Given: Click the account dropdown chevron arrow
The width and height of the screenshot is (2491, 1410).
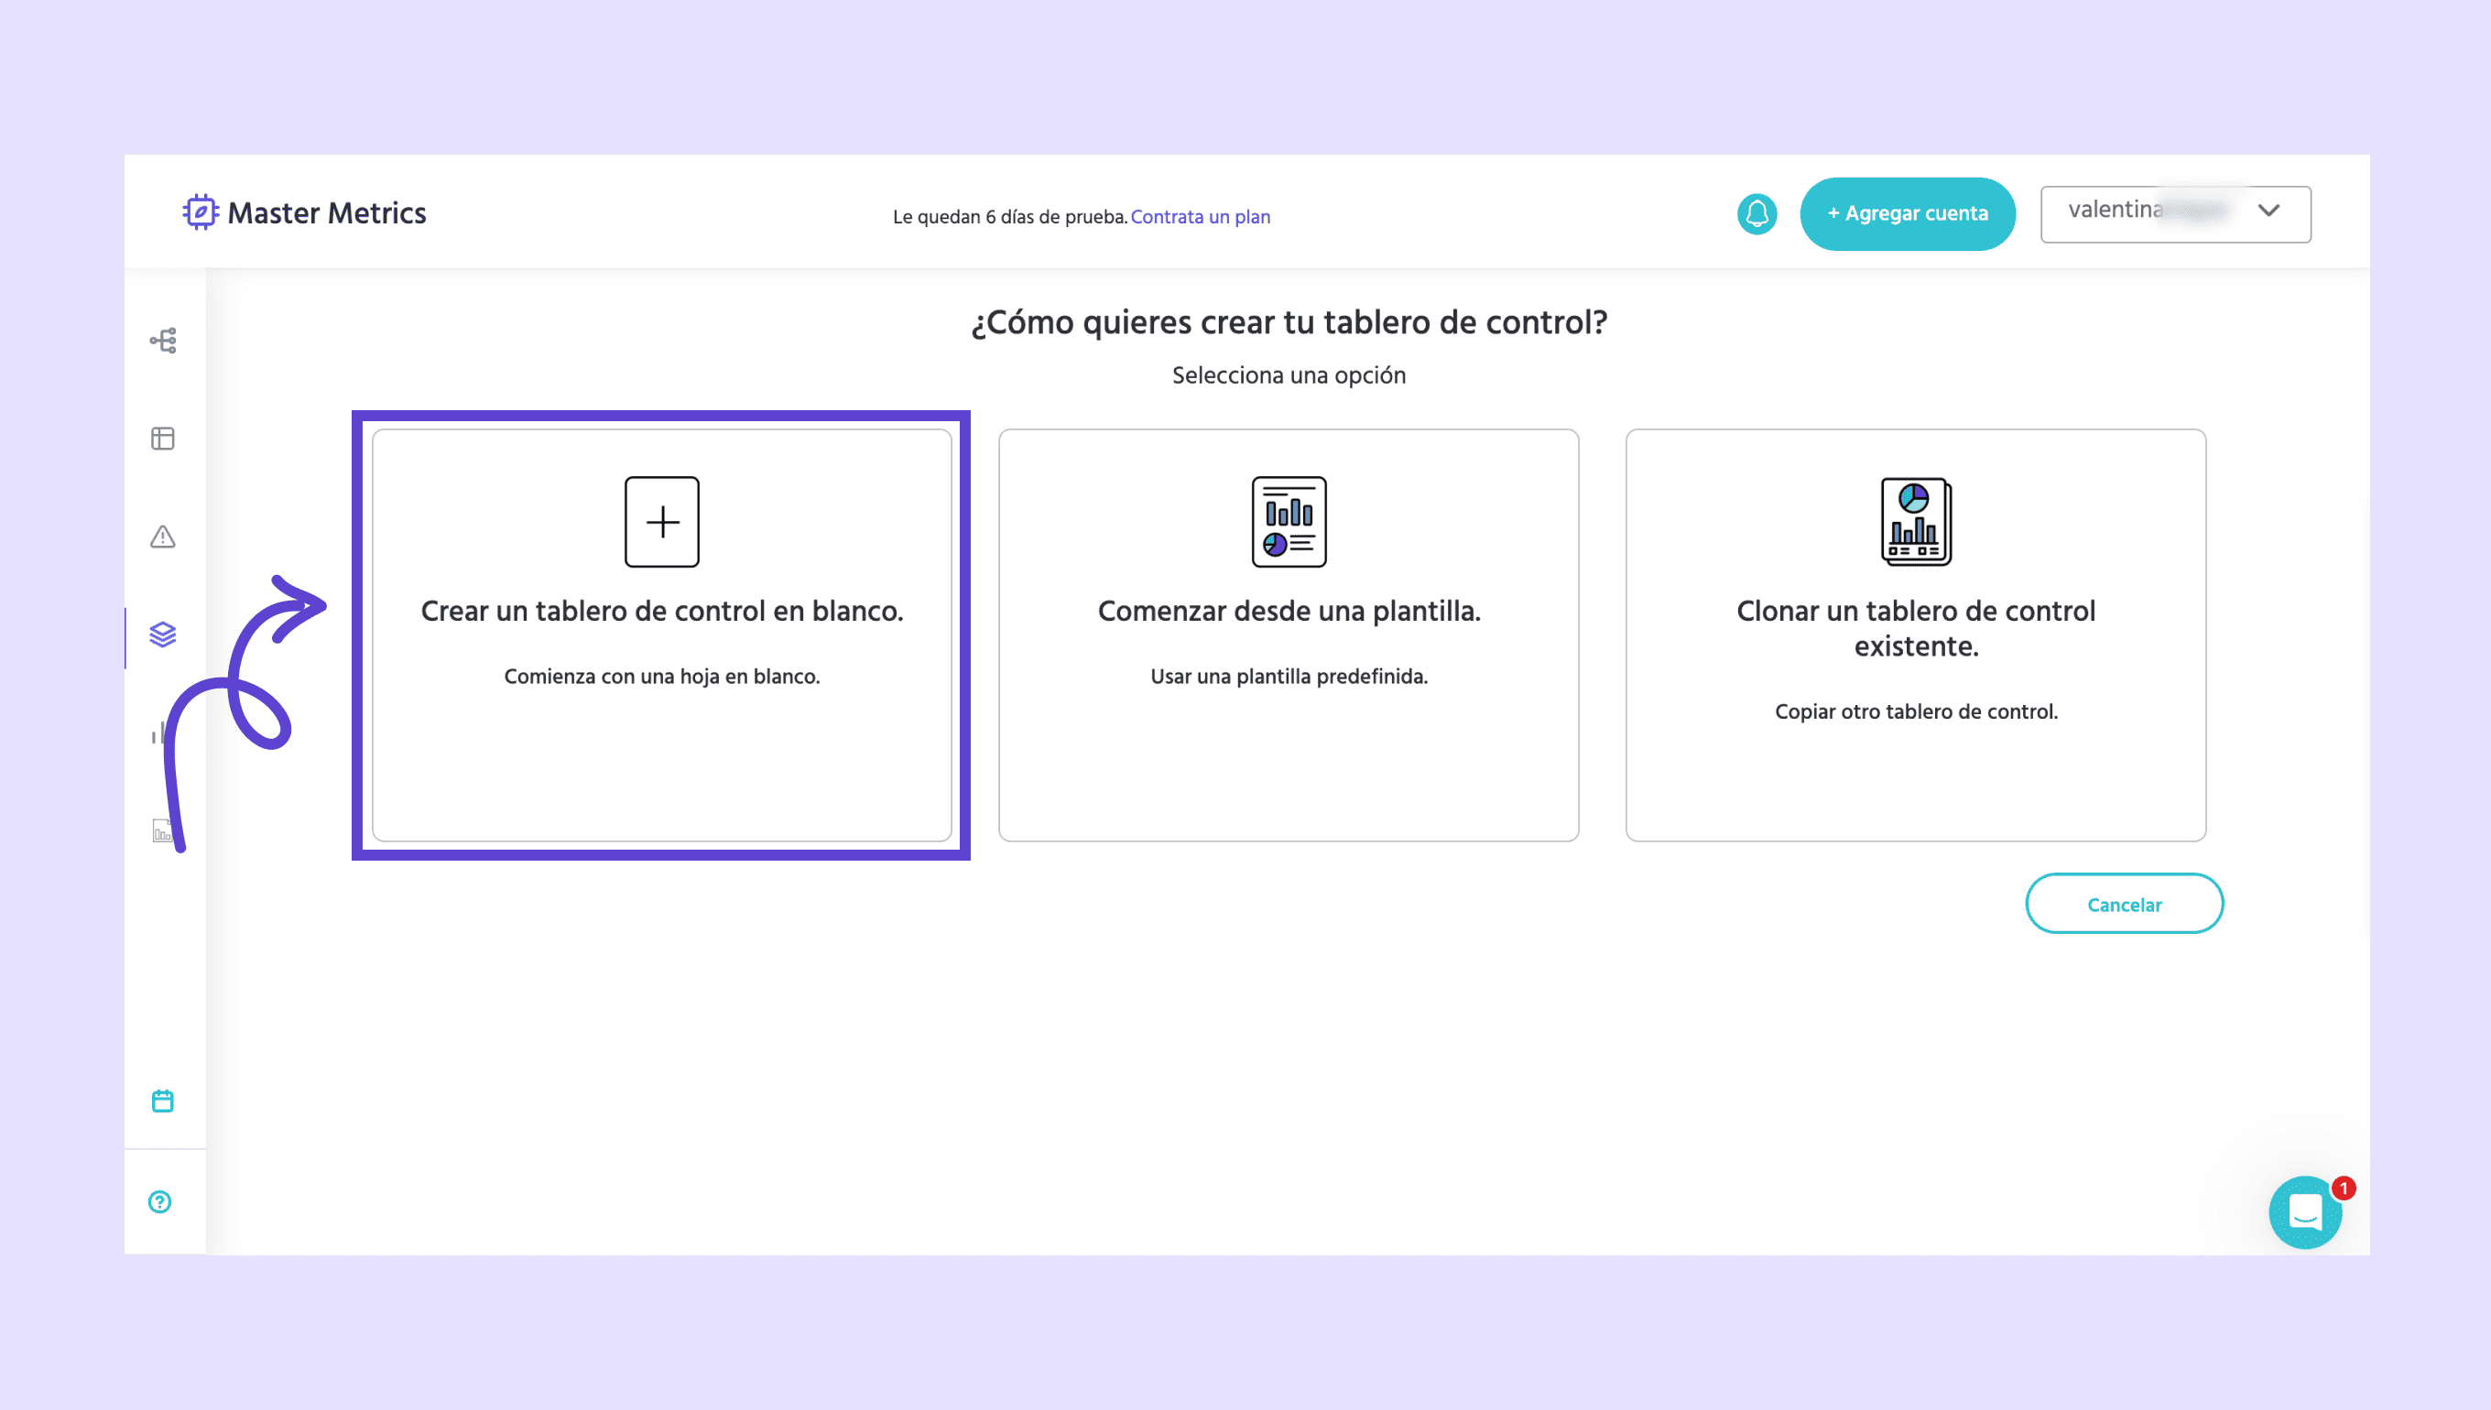Looking at the screenshot, I should pos(2268,211).
